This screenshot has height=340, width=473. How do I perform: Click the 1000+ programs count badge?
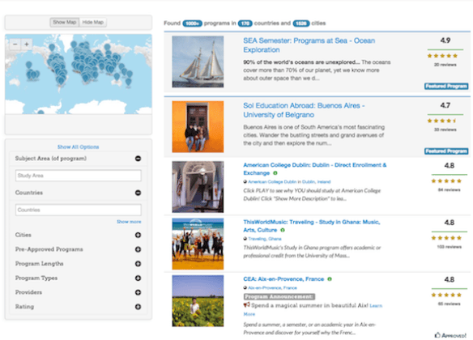192,23
